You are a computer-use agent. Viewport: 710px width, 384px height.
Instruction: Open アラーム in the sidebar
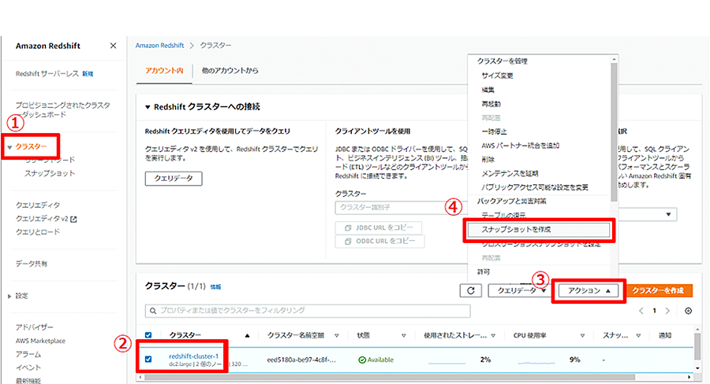pos(28,354)
